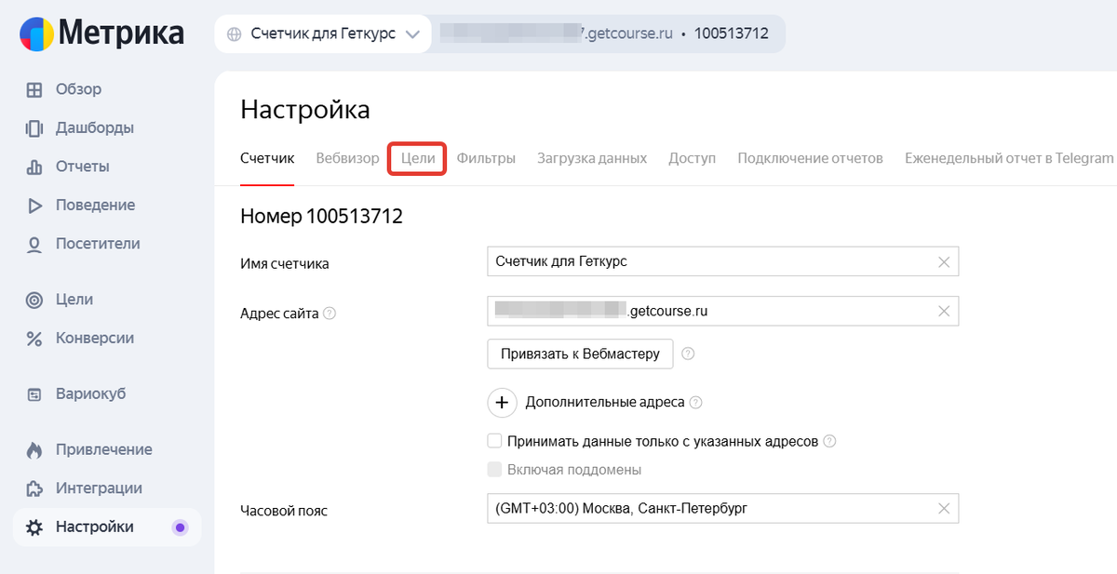Click the Настройки gear icon
Screen dimensions: 1117x574
pos(34,527)
